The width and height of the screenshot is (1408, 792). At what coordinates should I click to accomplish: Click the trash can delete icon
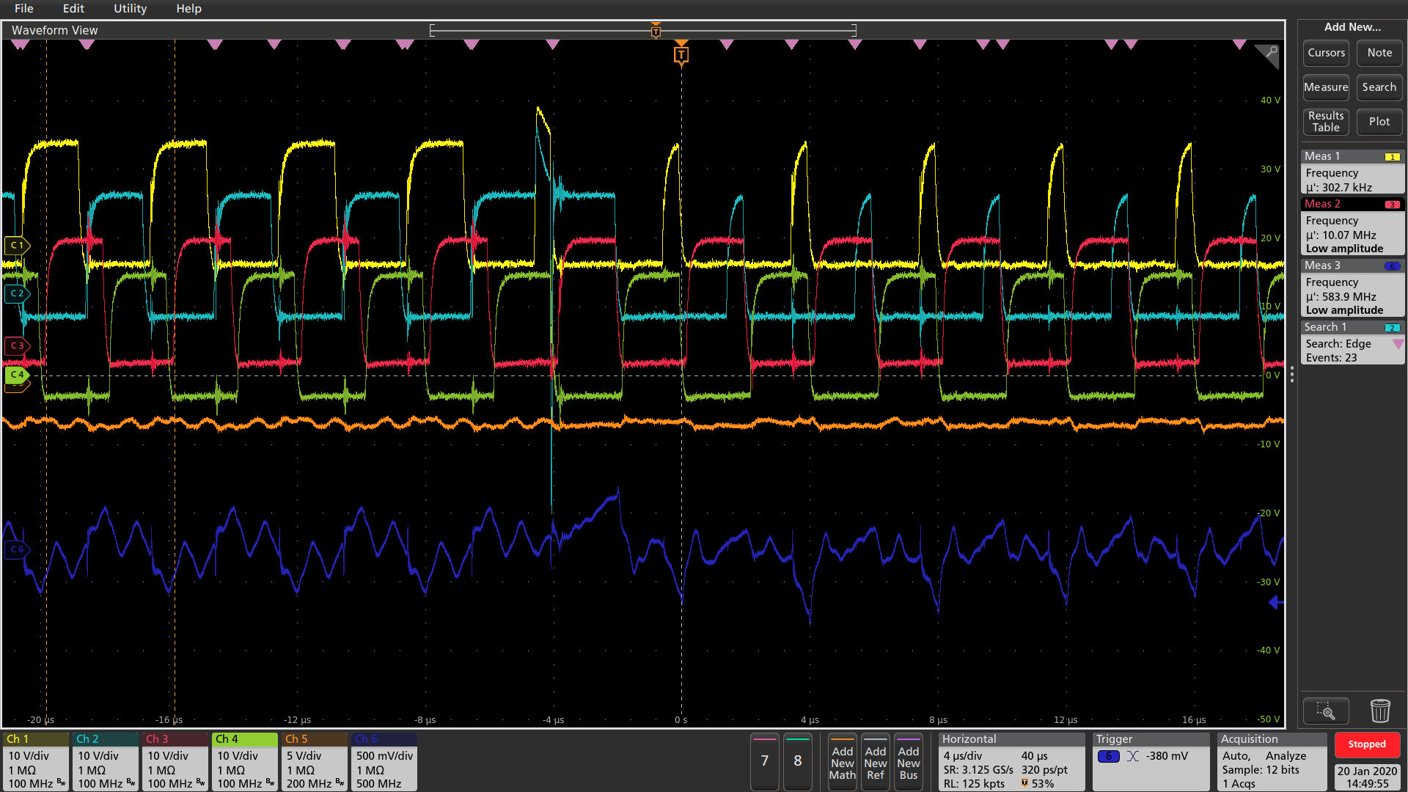click(1379, 711)
